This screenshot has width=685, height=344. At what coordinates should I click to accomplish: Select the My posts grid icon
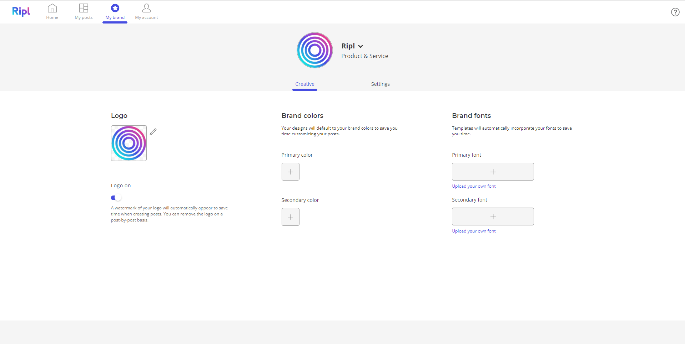click(x=83, y=7)
